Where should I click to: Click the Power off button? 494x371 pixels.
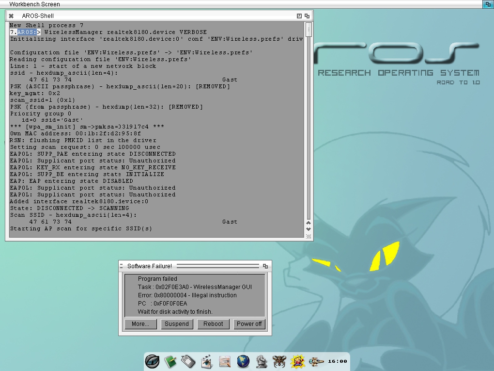(249, 324)
